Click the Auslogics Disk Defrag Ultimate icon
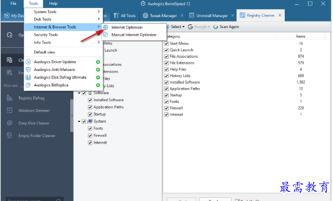The image size is (333, 201). coord(28,78)
